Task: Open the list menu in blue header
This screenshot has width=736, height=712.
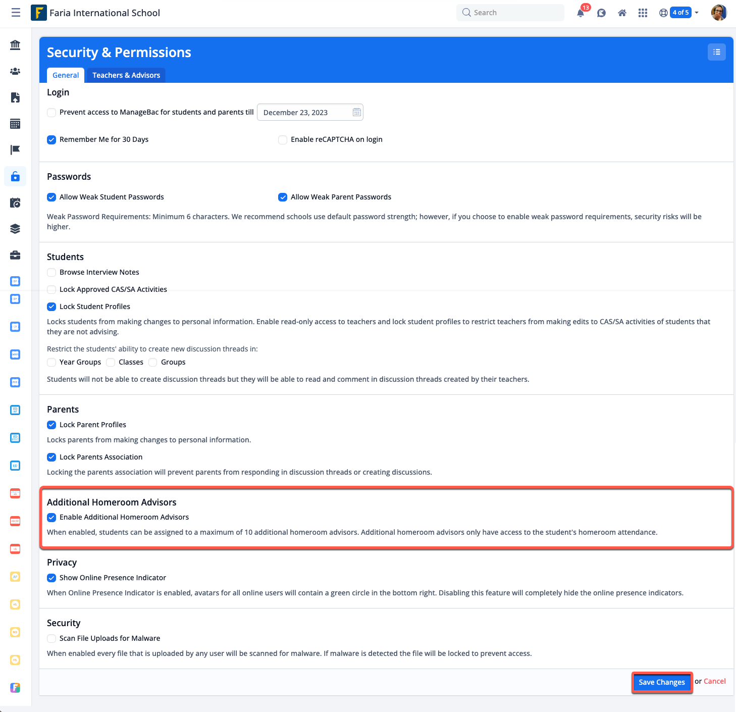Action: click(x=716, y=52)
